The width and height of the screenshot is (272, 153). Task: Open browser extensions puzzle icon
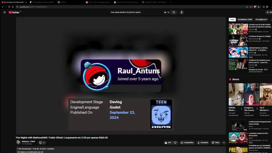[264, 7]
